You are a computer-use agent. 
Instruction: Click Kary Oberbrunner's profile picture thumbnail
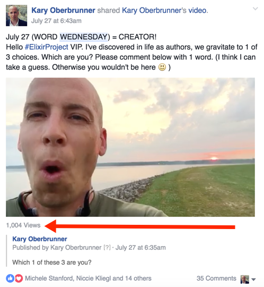(x=16, y=15)
